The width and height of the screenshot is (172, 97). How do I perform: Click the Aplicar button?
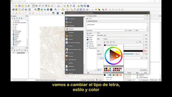click(137, 73)
